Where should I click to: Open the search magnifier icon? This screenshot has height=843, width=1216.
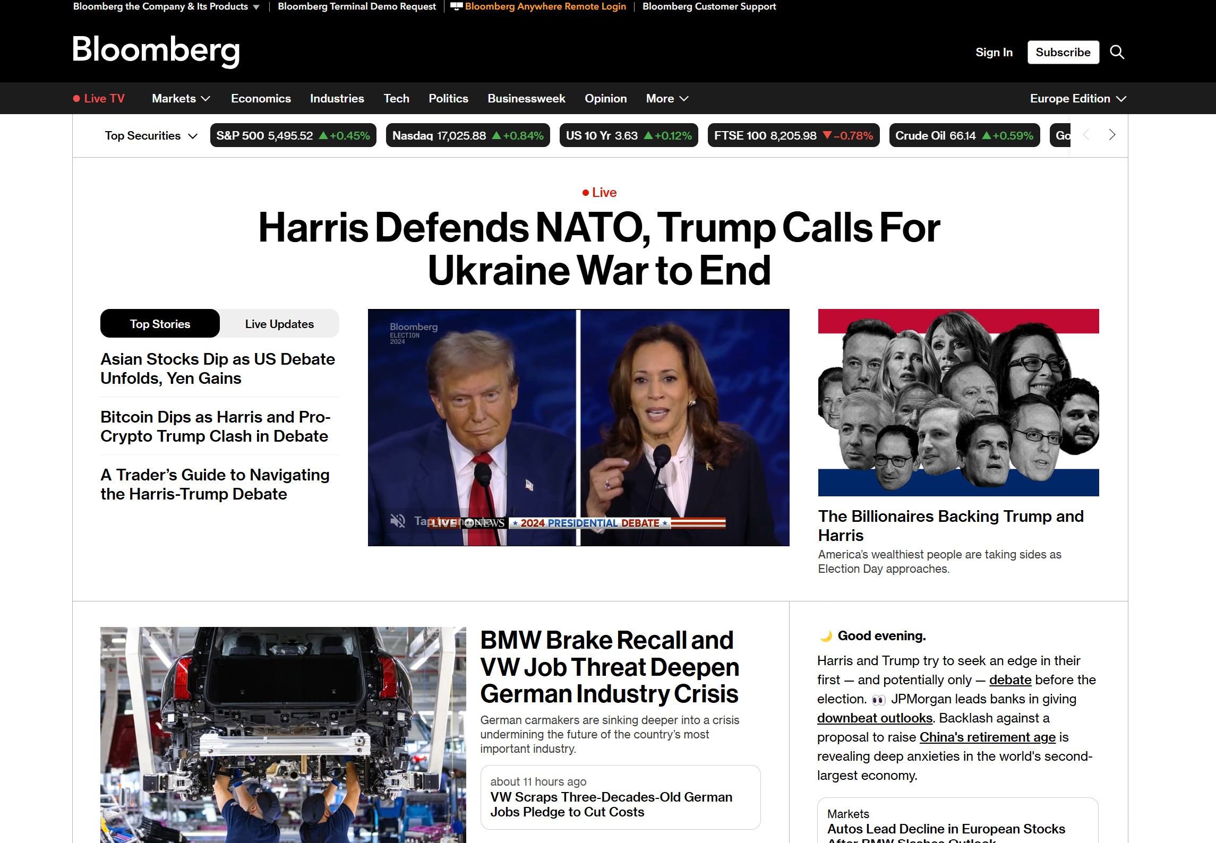tap(1117, 52)
